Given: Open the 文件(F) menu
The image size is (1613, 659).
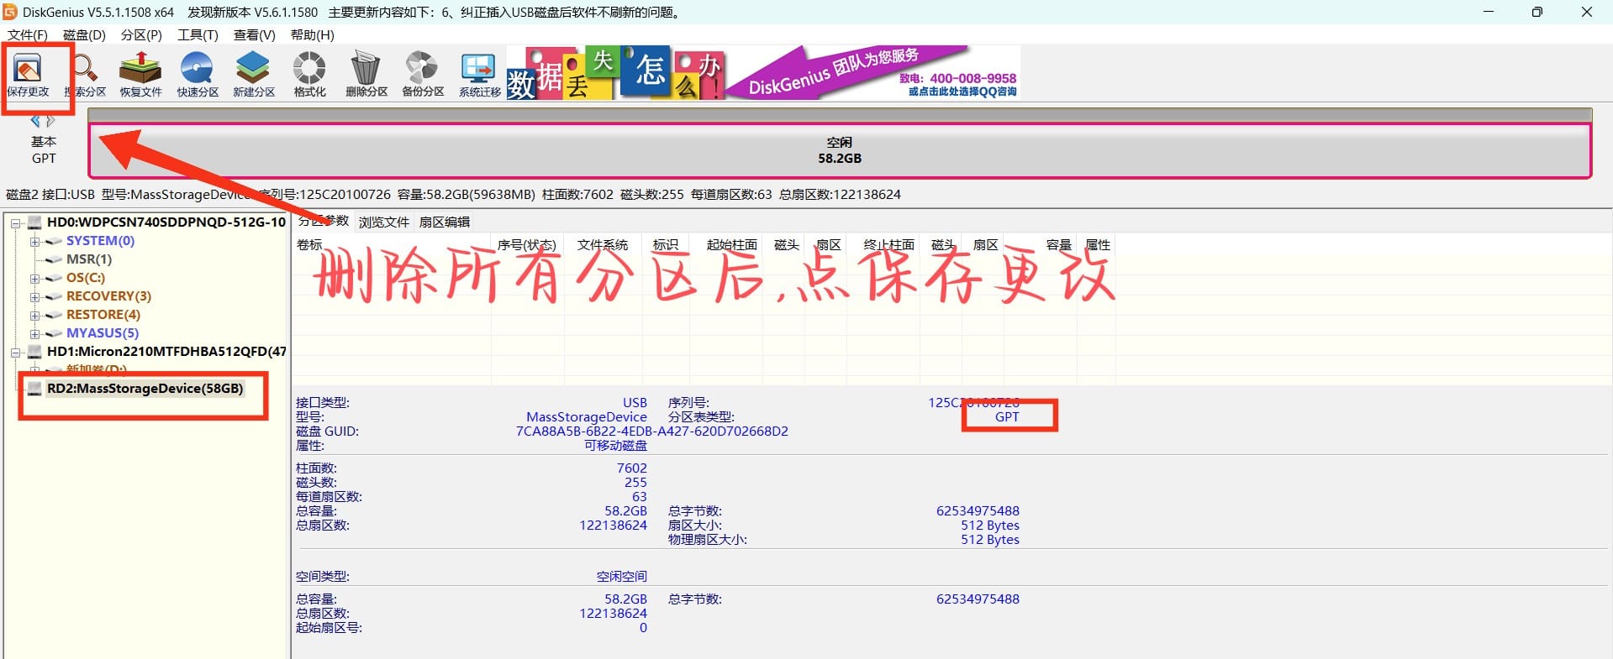Looking at the screenshot, I should pyautogui.click(x=28, y=34).
